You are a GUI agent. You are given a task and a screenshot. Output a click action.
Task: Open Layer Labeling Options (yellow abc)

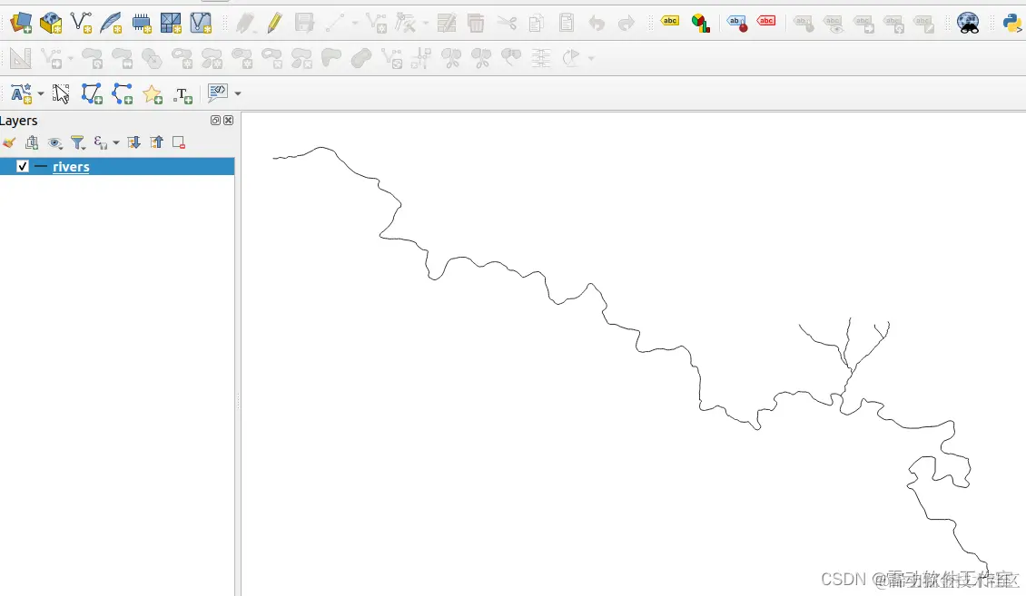point(670,21)
